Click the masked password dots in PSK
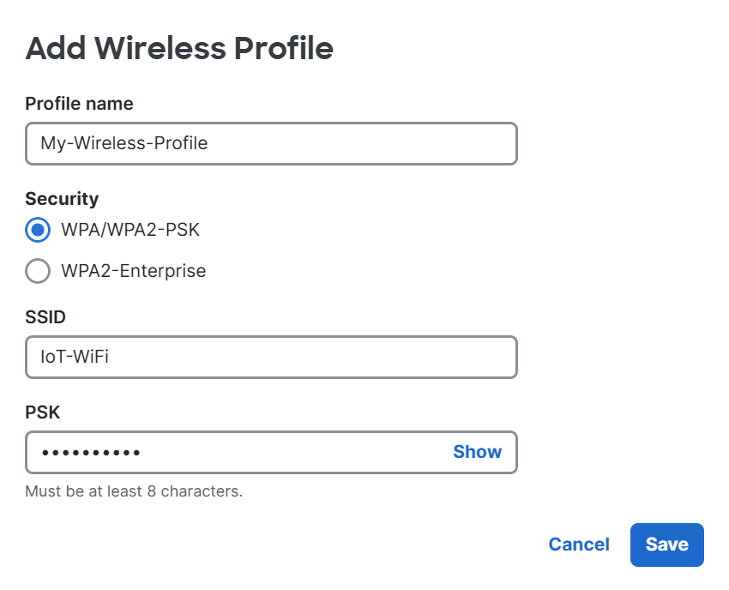This screenshot has width=729, height=590. tap(91, 453)
